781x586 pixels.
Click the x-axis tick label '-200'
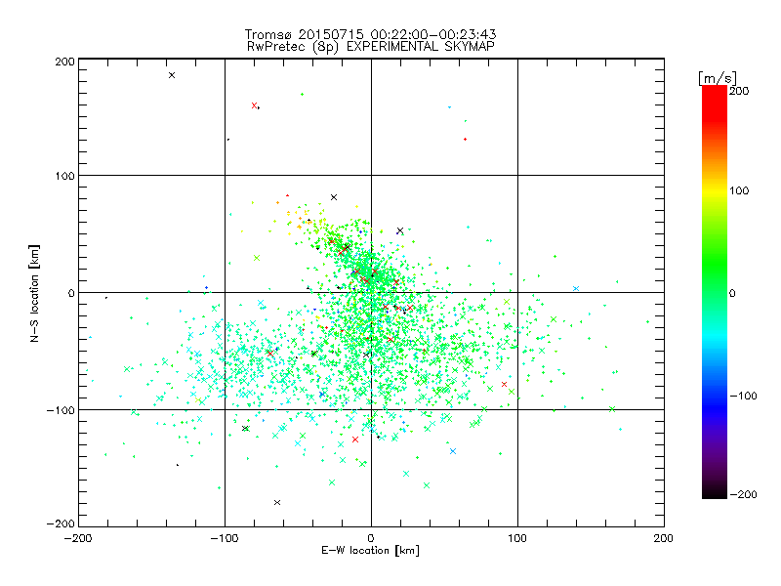[x=78, y=538]
